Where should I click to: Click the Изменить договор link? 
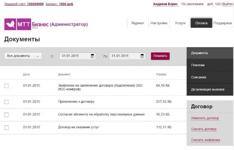click(x=205, y=118)
